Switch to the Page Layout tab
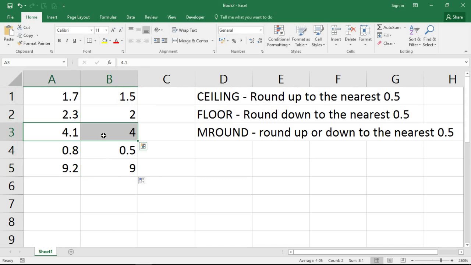The image size is (471, 265). coord(78,17)
